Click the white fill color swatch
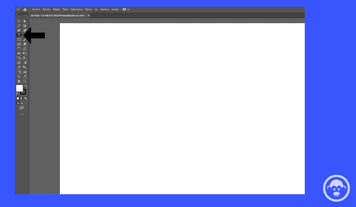Viewport: 356px width, 207px height. 20,89
